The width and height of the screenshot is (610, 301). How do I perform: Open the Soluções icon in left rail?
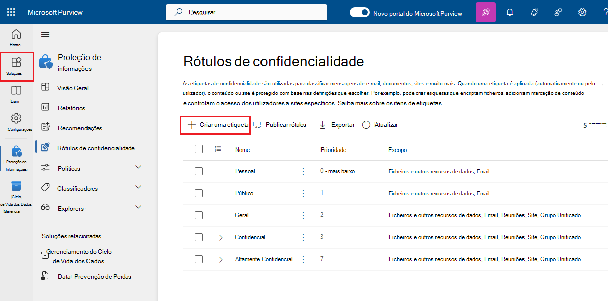(17, 66)
